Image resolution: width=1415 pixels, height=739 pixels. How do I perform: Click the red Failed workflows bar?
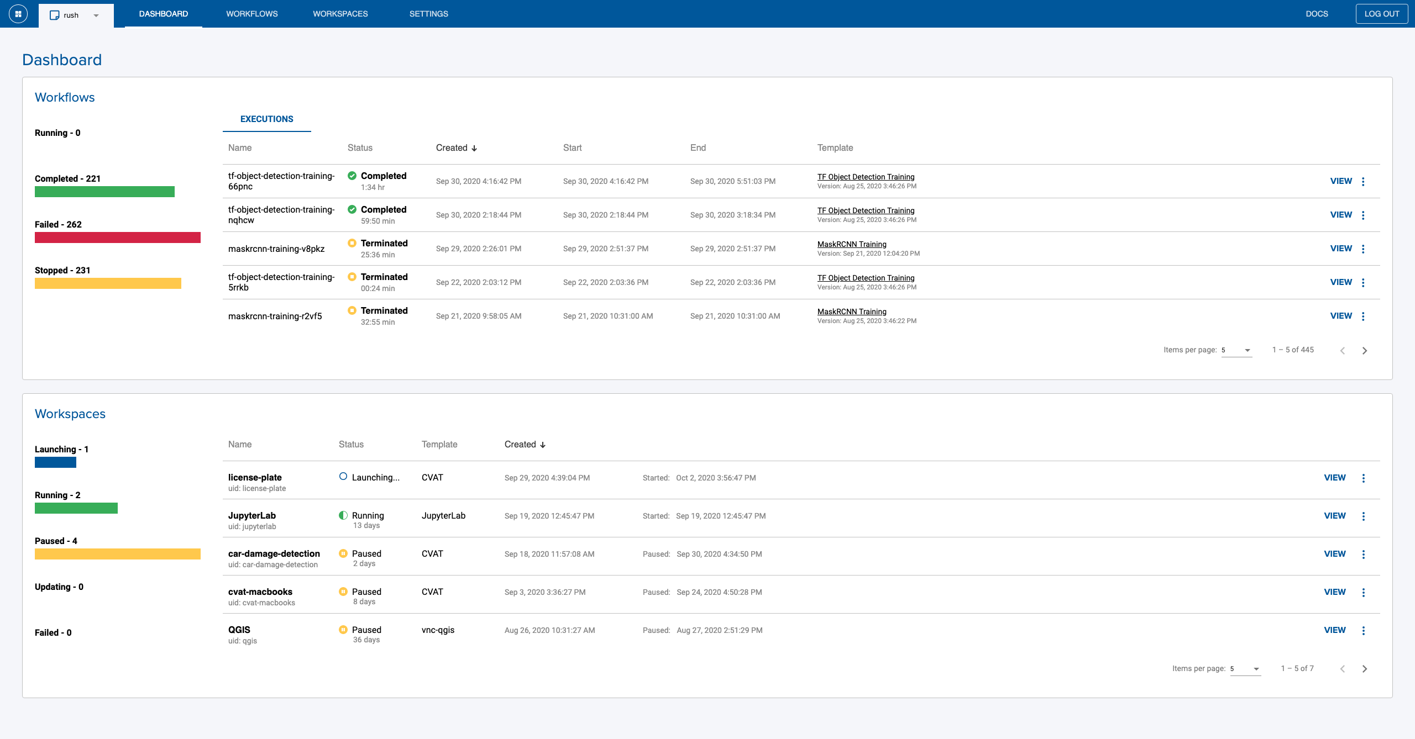(117, 237)
